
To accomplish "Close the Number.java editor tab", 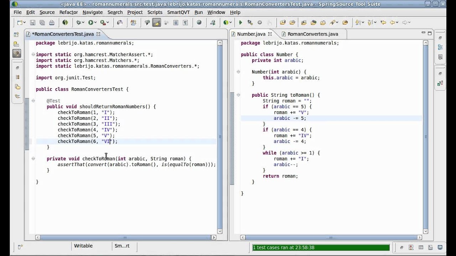I will click(270, 34).
